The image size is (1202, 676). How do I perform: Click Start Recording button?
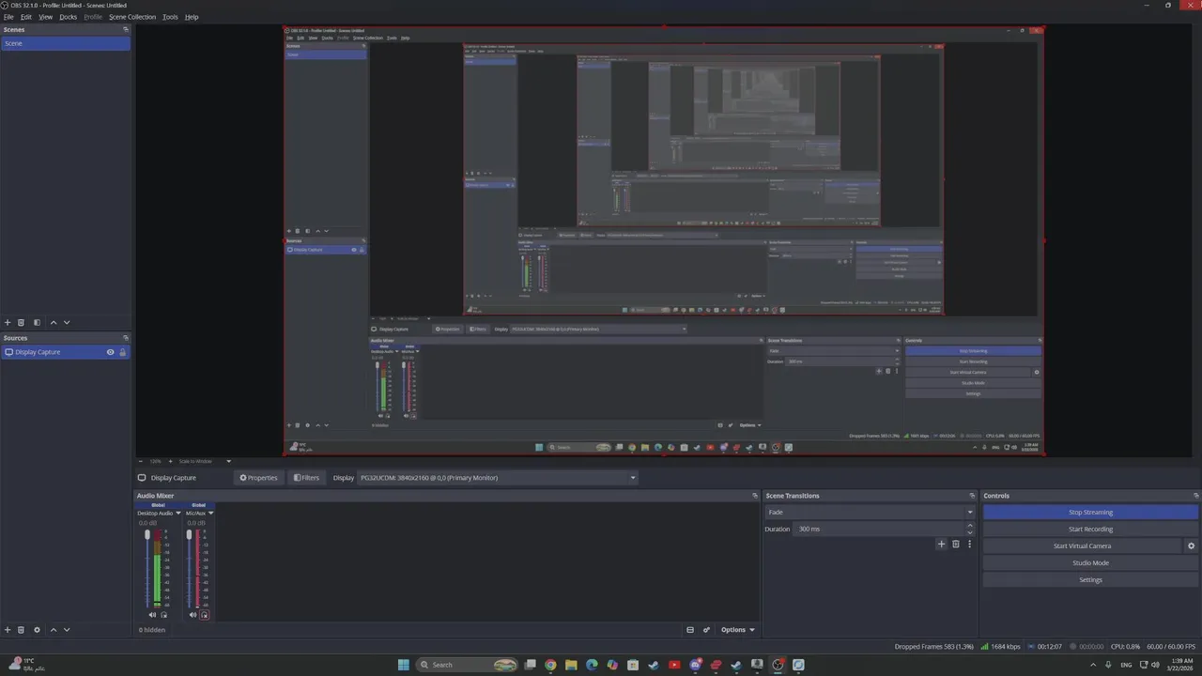(x=1090, y=530)
